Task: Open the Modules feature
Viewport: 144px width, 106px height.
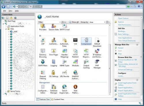Action: [x=75, y=63]
